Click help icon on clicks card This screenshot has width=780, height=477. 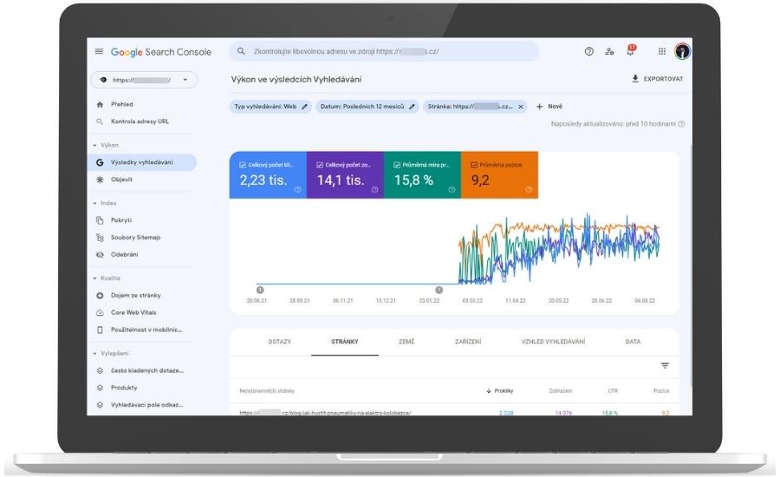pos(297,190)
